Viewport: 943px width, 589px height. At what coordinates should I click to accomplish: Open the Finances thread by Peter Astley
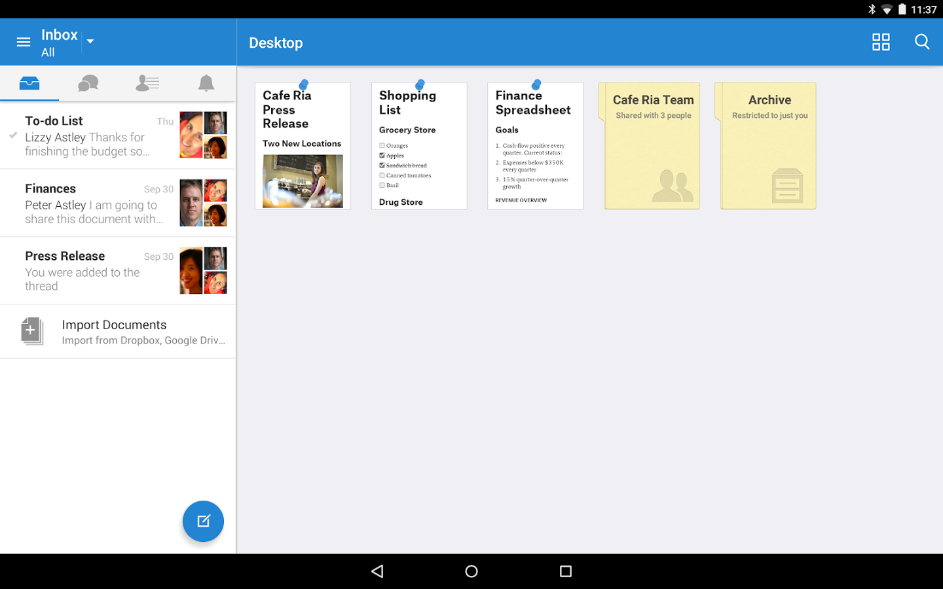118,203
